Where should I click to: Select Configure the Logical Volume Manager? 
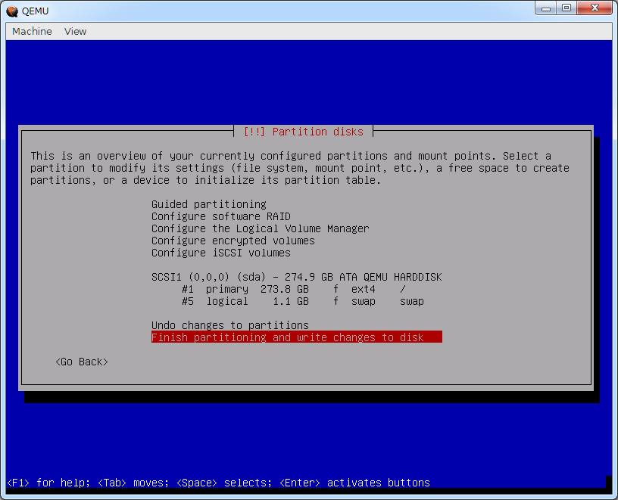coord(260,228)
